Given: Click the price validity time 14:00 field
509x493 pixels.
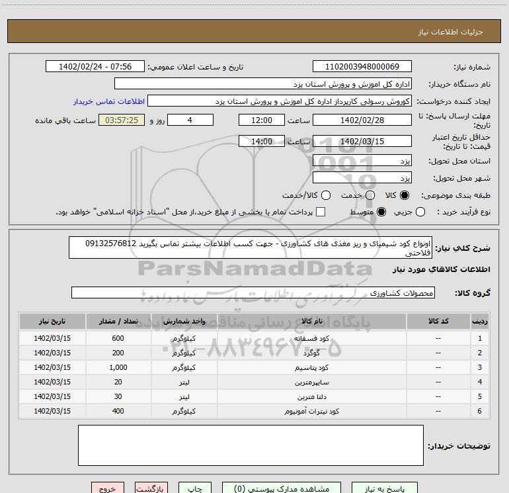Looking at the screenshot, I should (262, 141).
